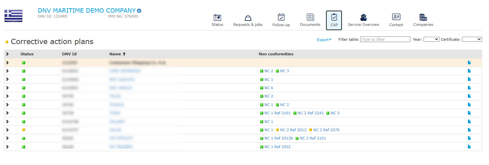Open the Contact card icon

(x=396, y=17)
